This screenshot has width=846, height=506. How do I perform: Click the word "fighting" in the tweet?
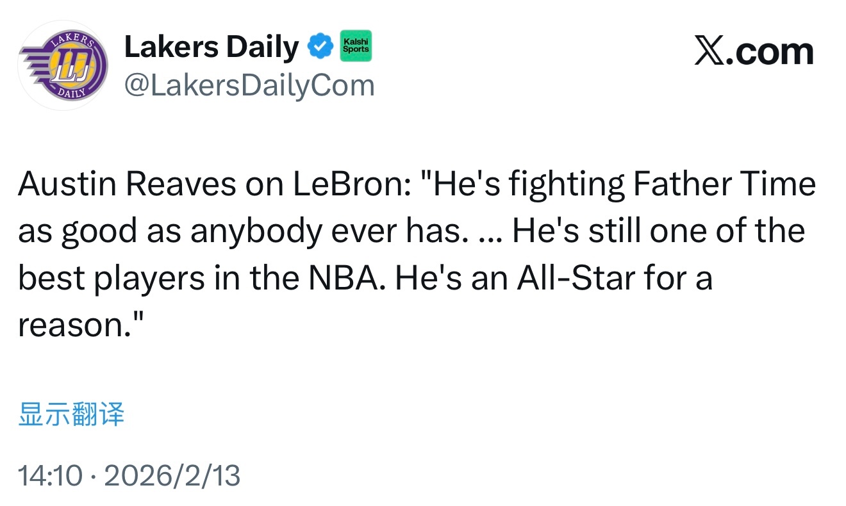pos(566,184)
